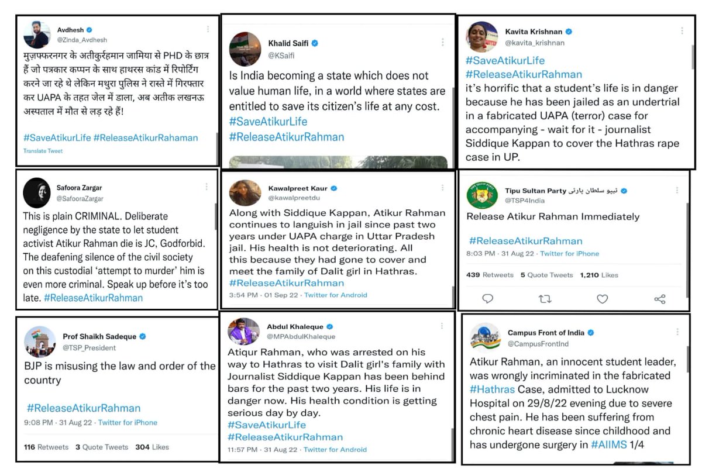The height and width of the screenshot is (469, 702).
Task: Open Campus Front of India avatar
Action: (485, 337)
